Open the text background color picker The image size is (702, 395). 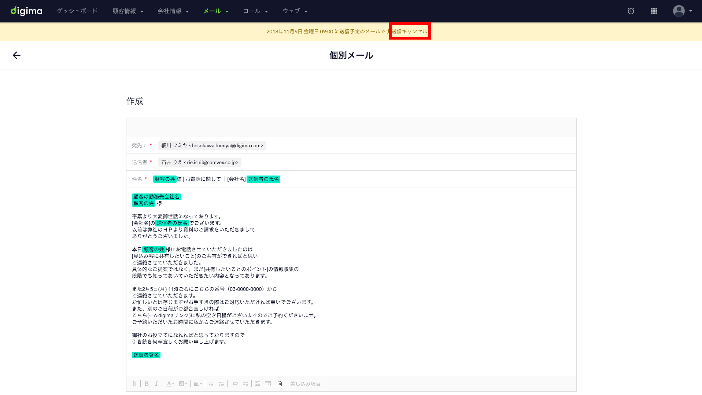click(183, 384)
